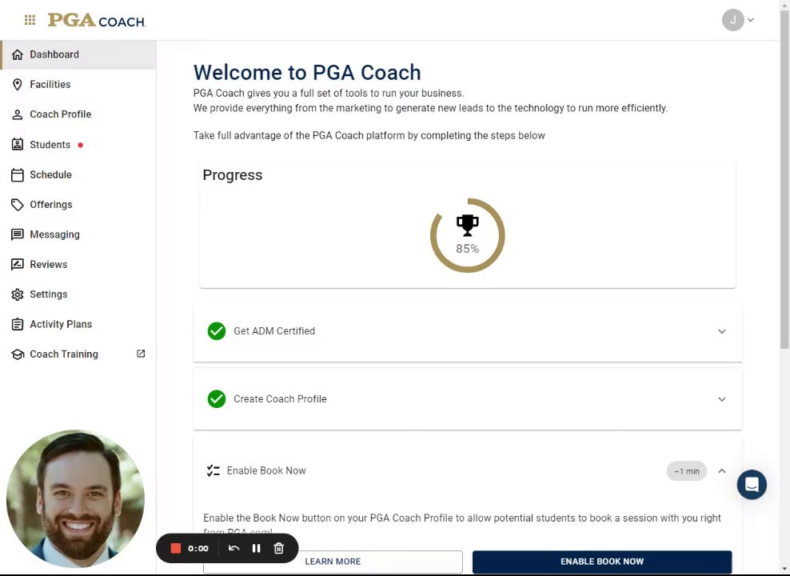Collapse the Enable Book Now section

coord(722,470)
